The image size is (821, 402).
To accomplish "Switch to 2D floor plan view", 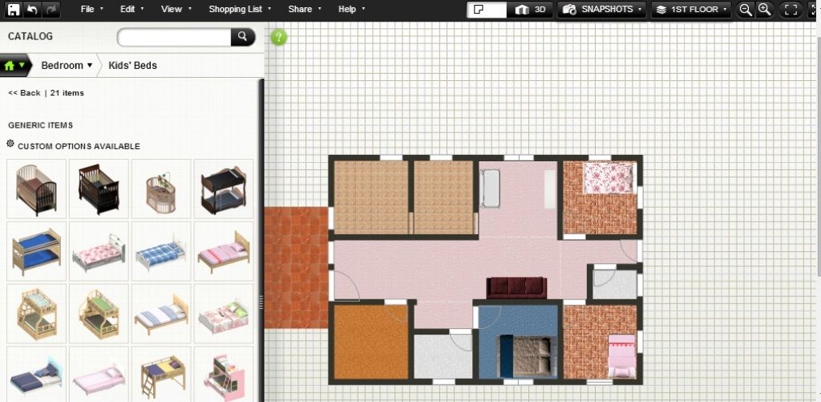I will point(487,10).
